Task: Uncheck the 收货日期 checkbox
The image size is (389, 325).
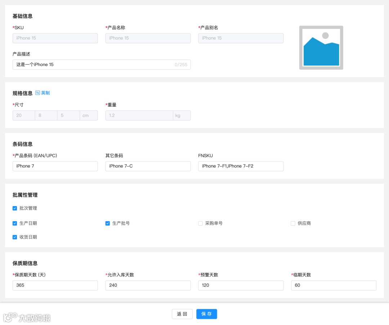Action: (15, 237)
